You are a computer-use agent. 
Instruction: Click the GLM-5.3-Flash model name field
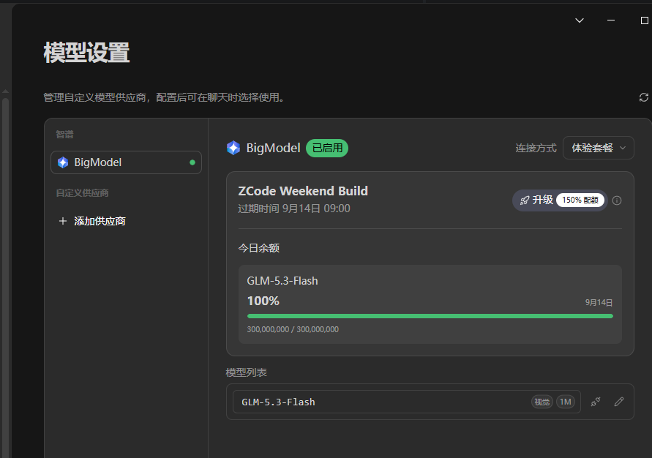click(407, 402)
